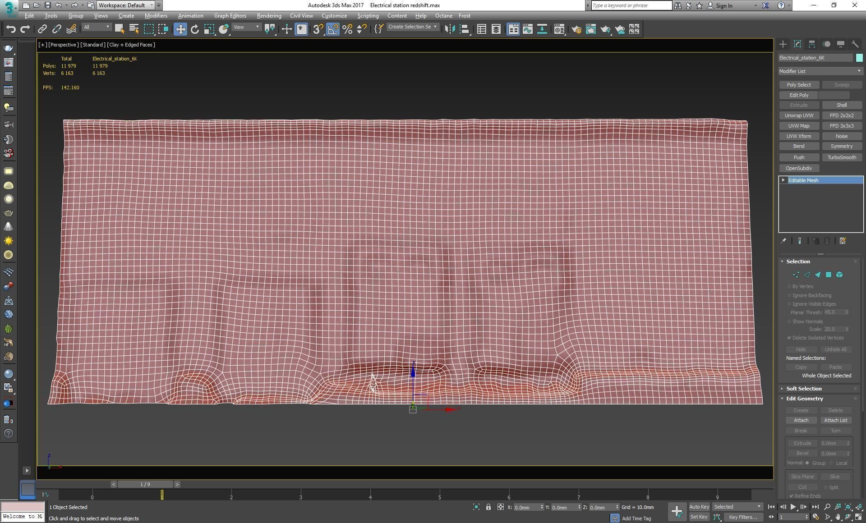Viewport: 866px width, 523px height.
Task: Toggle Selection Lock padlock icon
Action: click(x=488, y=507)
